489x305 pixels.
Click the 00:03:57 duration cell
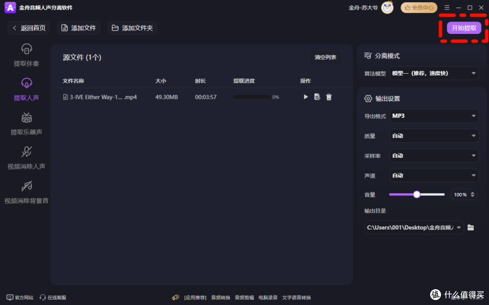click(206, 97)
